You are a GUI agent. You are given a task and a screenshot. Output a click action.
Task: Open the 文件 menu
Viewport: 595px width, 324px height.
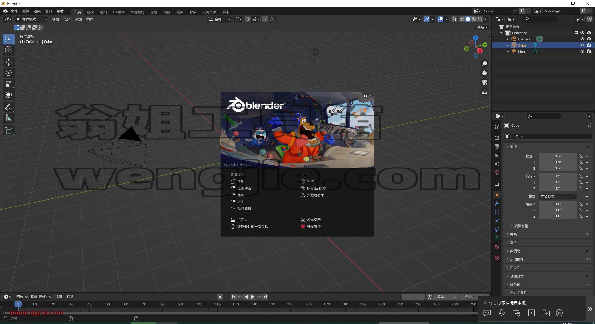coord(14,11)
